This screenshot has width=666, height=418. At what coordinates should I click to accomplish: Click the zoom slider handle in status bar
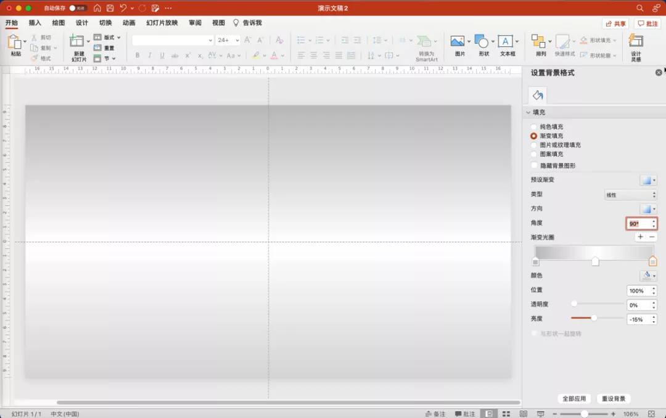[x=584, y=414]
